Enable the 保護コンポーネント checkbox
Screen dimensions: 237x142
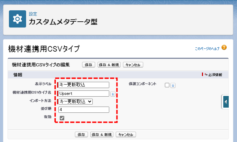tap(167, 85)
